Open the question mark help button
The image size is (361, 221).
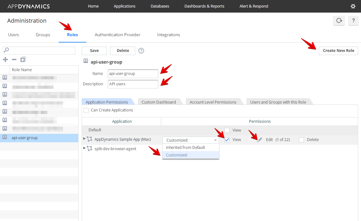[353, 21]
